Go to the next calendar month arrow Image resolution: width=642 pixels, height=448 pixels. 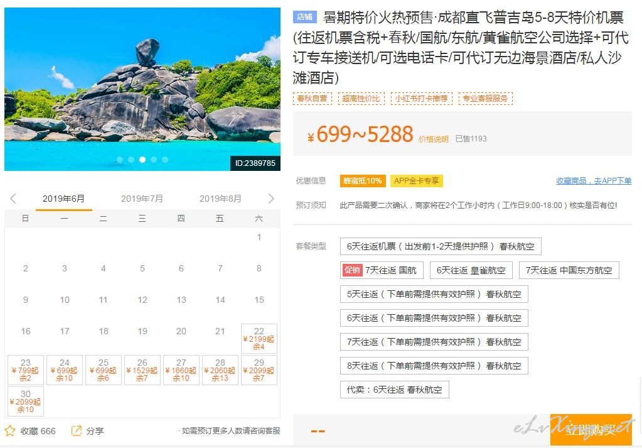coord(270,199)
